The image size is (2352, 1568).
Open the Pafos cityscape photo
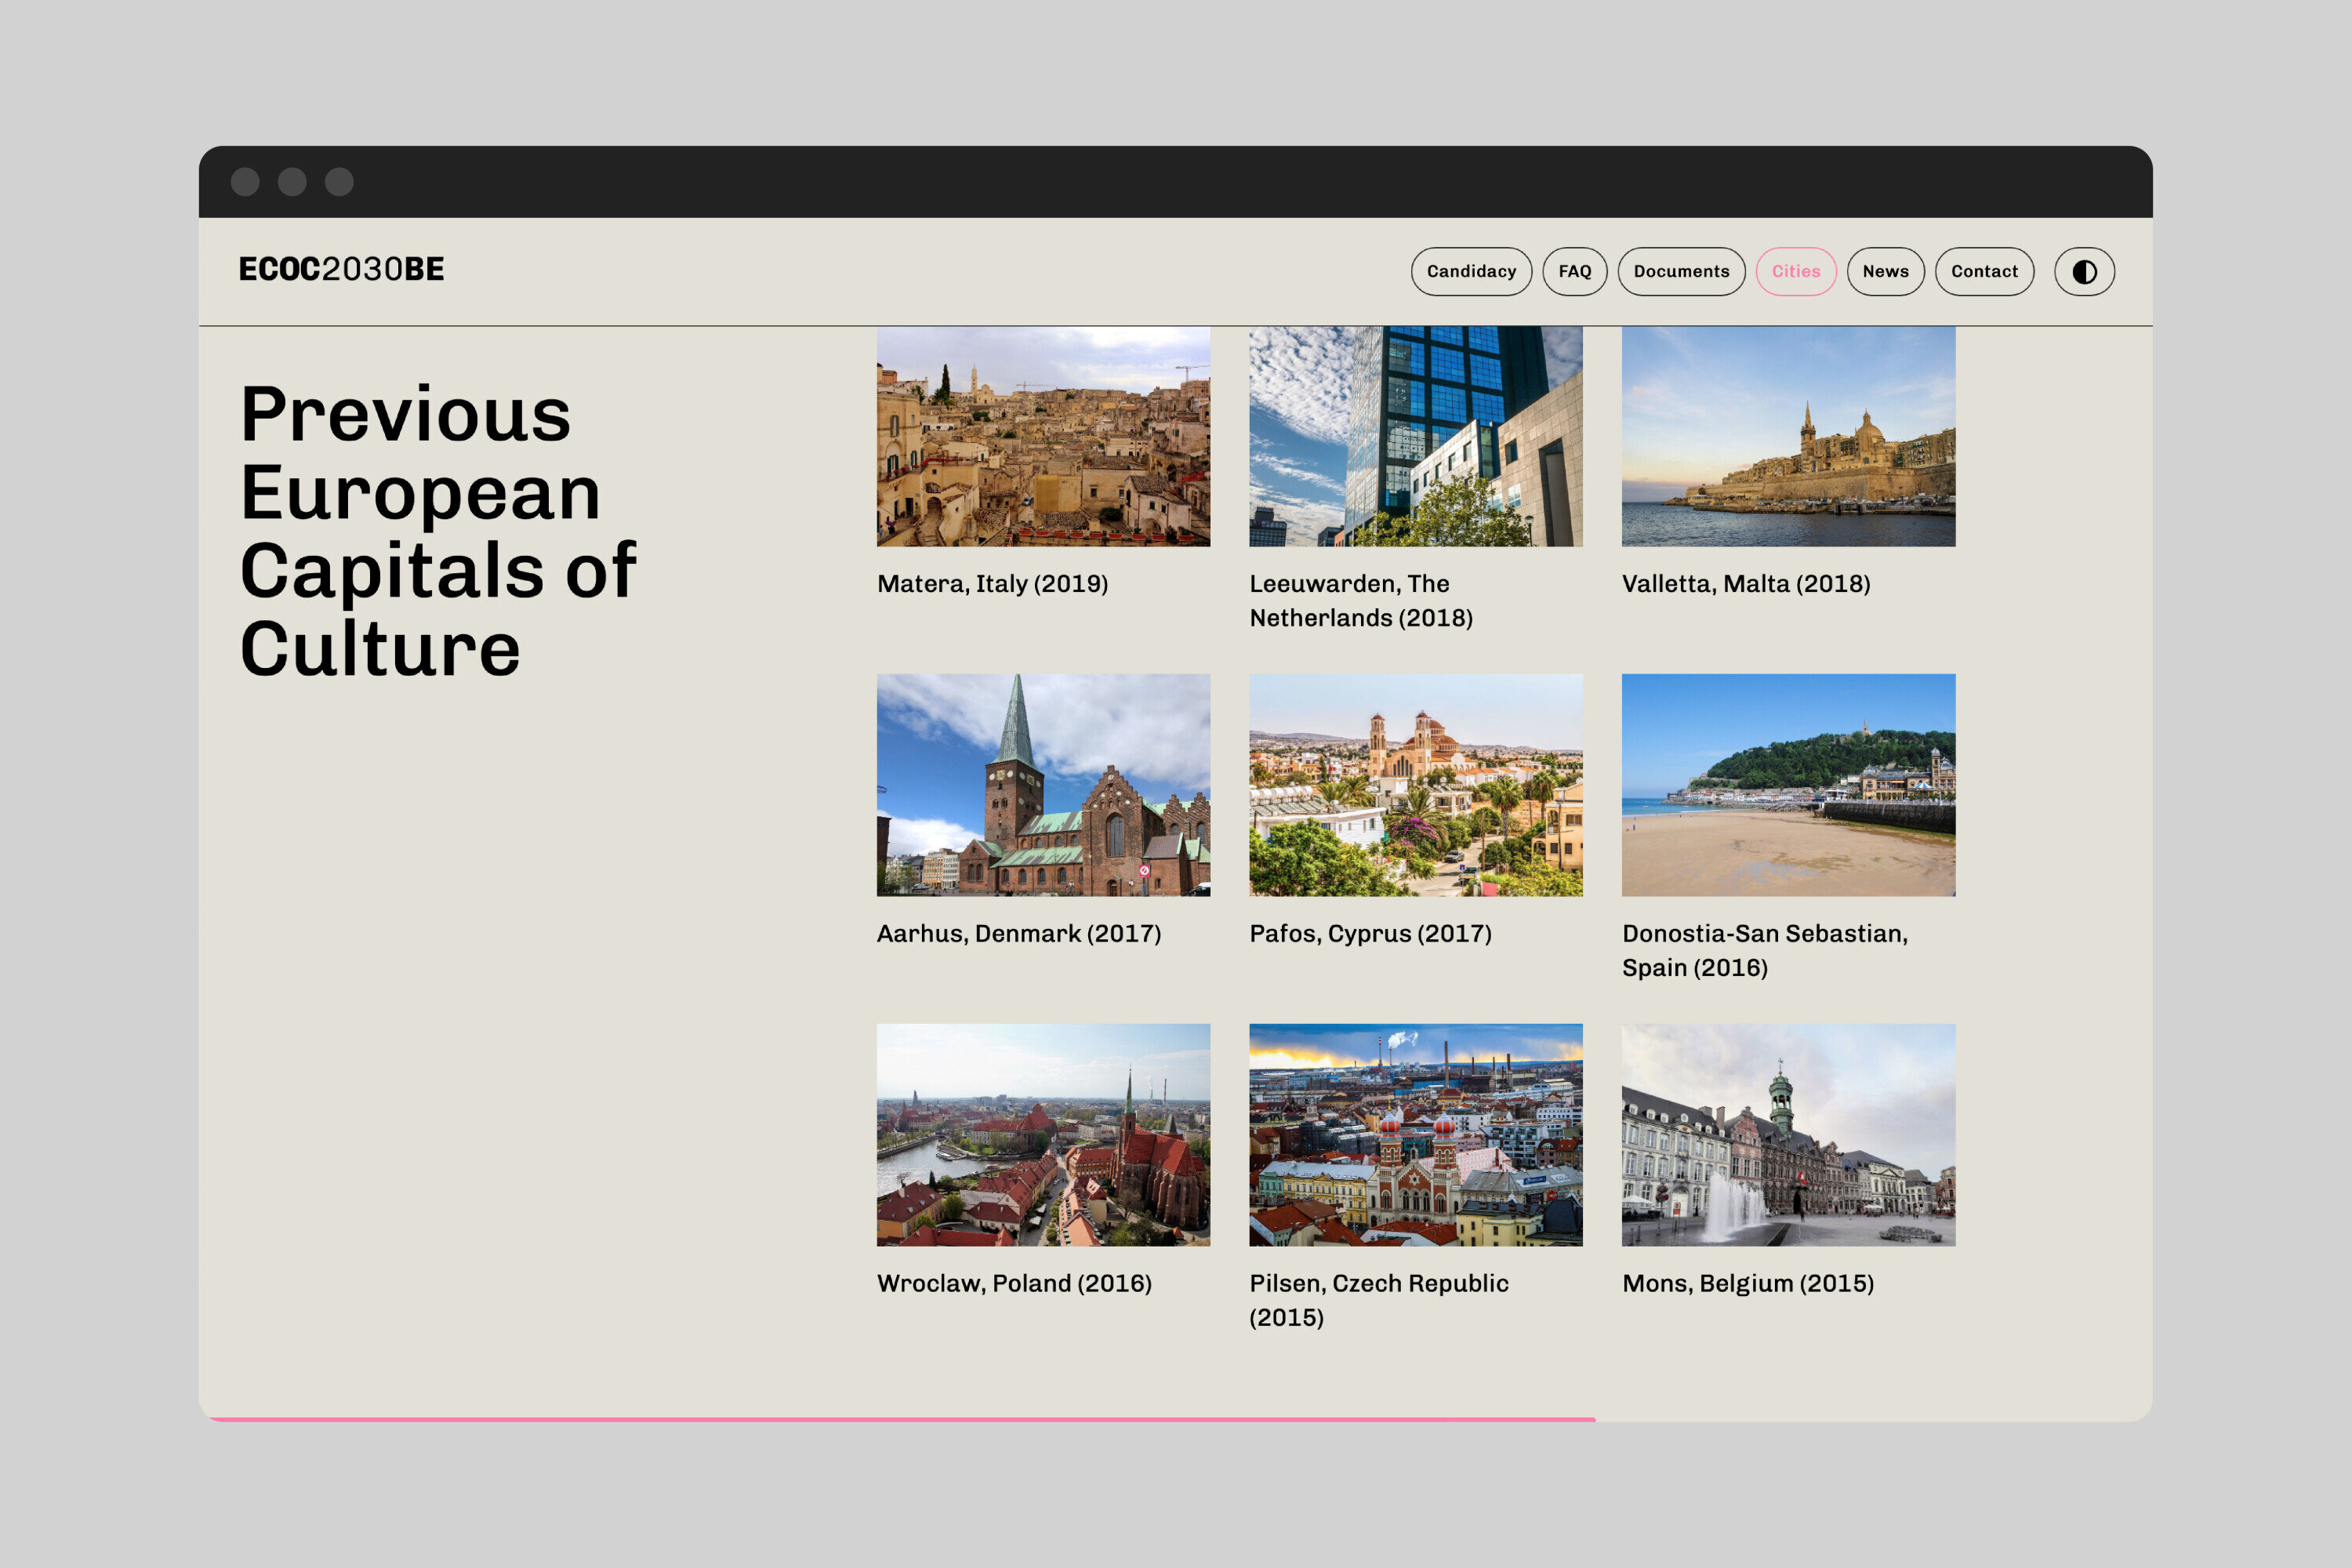[1415, 784]
